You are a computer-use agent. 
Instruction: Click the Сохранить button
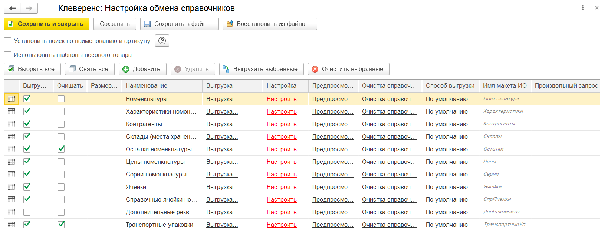(115, 24)
